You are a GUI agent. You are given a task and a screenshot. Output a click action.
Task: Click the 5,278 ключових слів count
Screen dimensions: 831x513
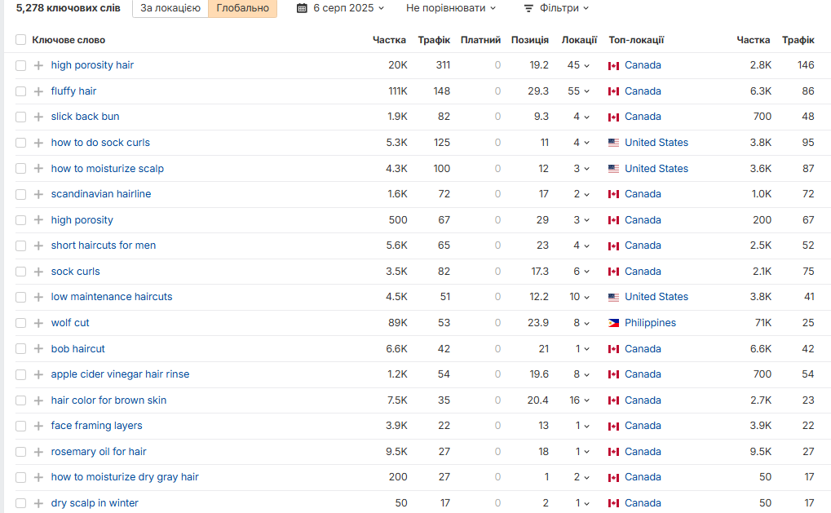click(x=68, y=8)
